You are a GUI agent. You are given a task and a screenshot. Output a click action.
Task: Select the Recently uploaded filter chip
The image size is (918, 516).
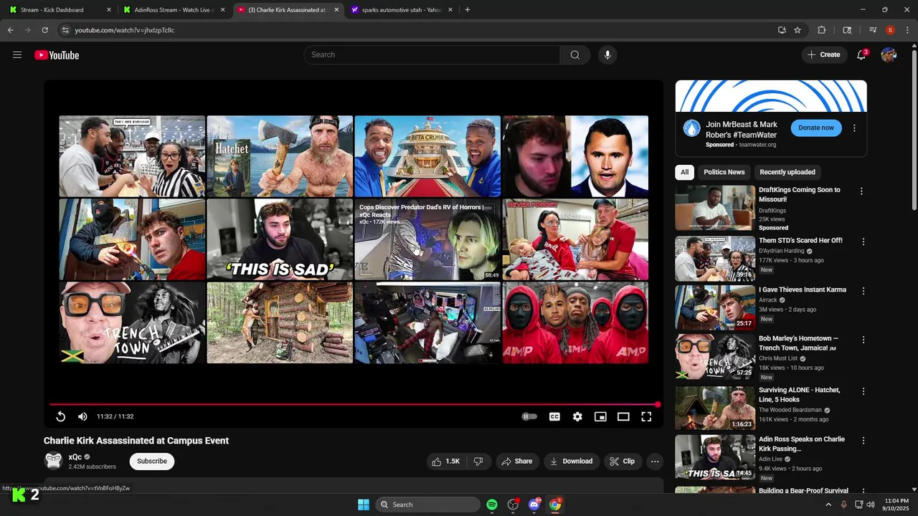787,172
